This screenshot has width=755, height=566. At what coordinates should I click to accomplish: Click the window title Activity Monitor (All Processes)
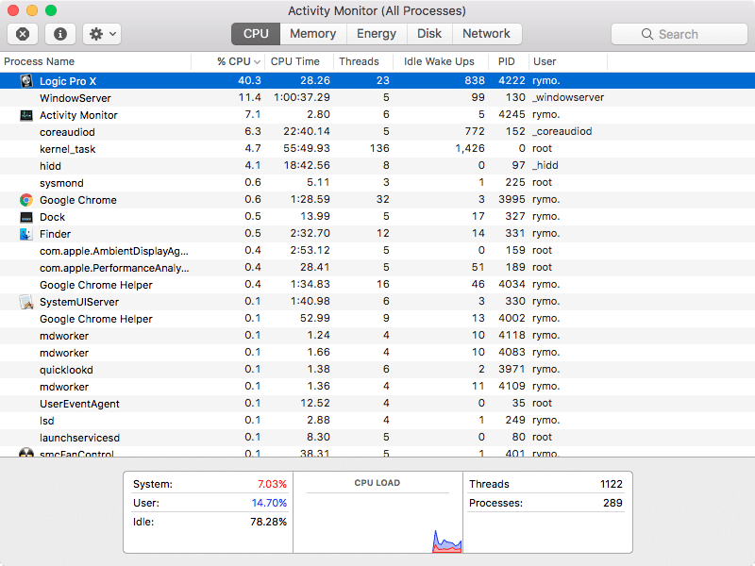[377, 10]
